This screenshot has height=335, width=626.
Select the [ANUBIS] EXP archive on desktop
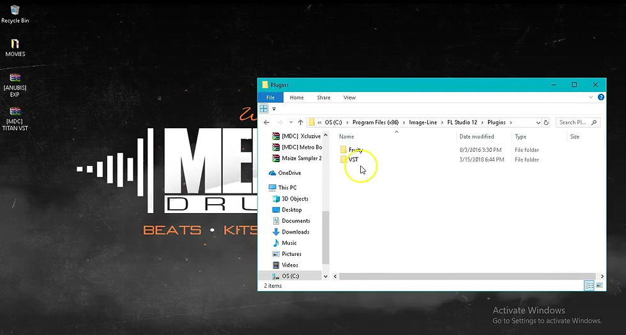click(15, 85)
